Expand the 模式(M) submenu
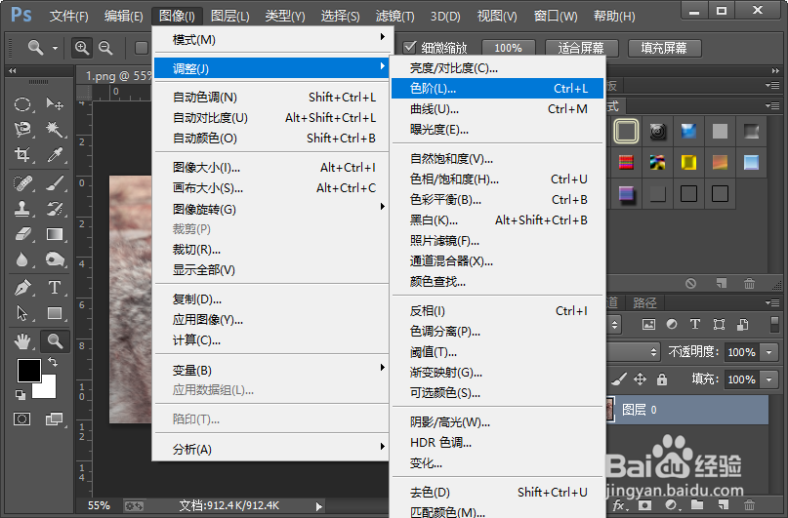The width and height of the screenshot is (788, 518). point(271,39)
